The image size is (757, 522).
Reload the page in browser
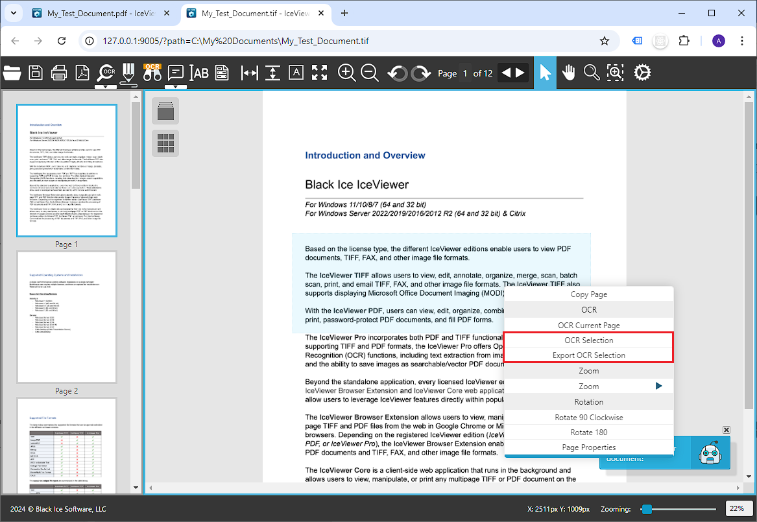tap(62, 41)
